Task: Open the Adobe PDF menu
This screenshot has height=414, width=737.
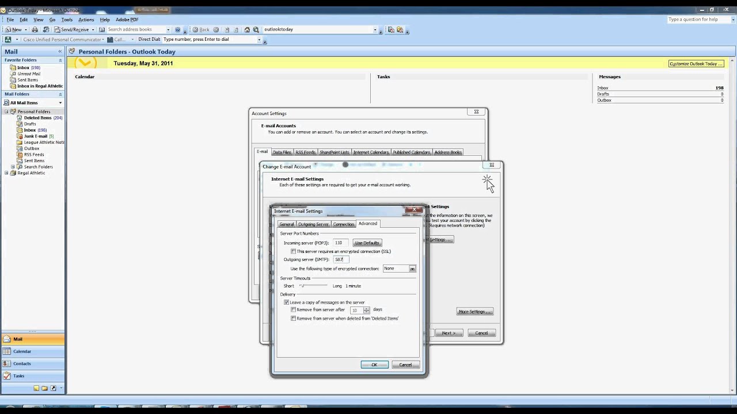Action: point(127,20)
